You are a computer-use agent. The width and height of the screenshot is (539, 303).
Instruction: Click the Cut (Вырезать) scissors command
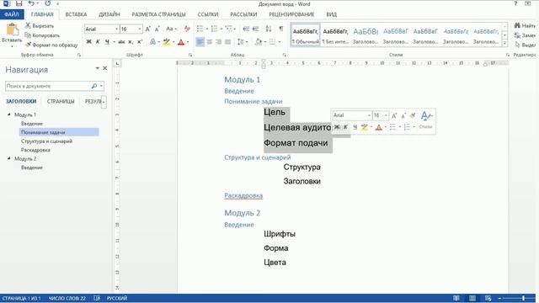pos(40,26)
